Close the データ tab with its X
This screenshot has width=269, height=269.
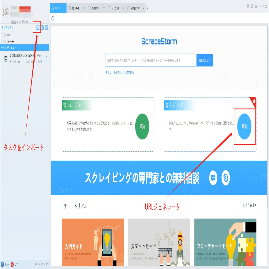[124, 8]
